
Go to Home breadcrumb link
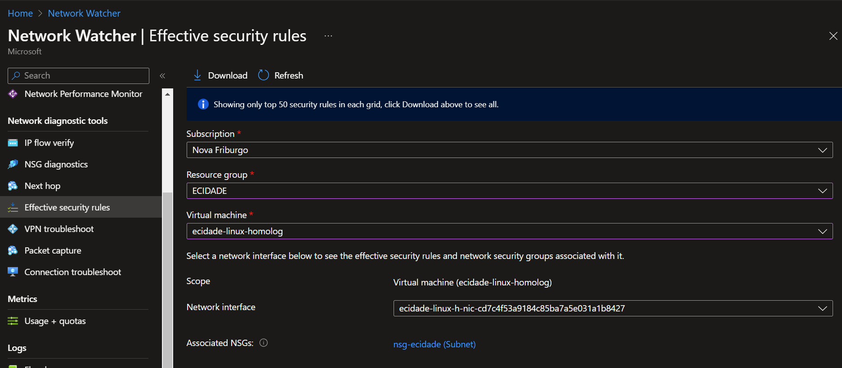tap(20, 13)
